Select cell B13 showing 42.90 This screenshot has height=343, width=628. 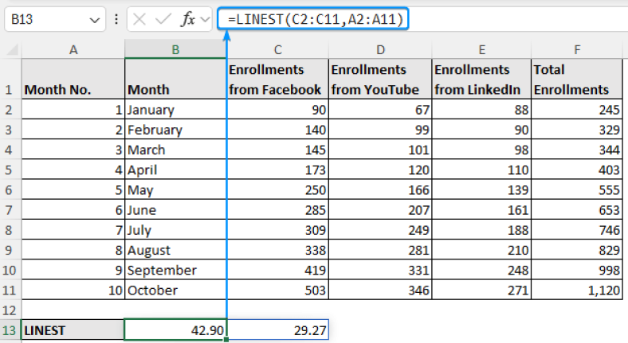(175, 330)
